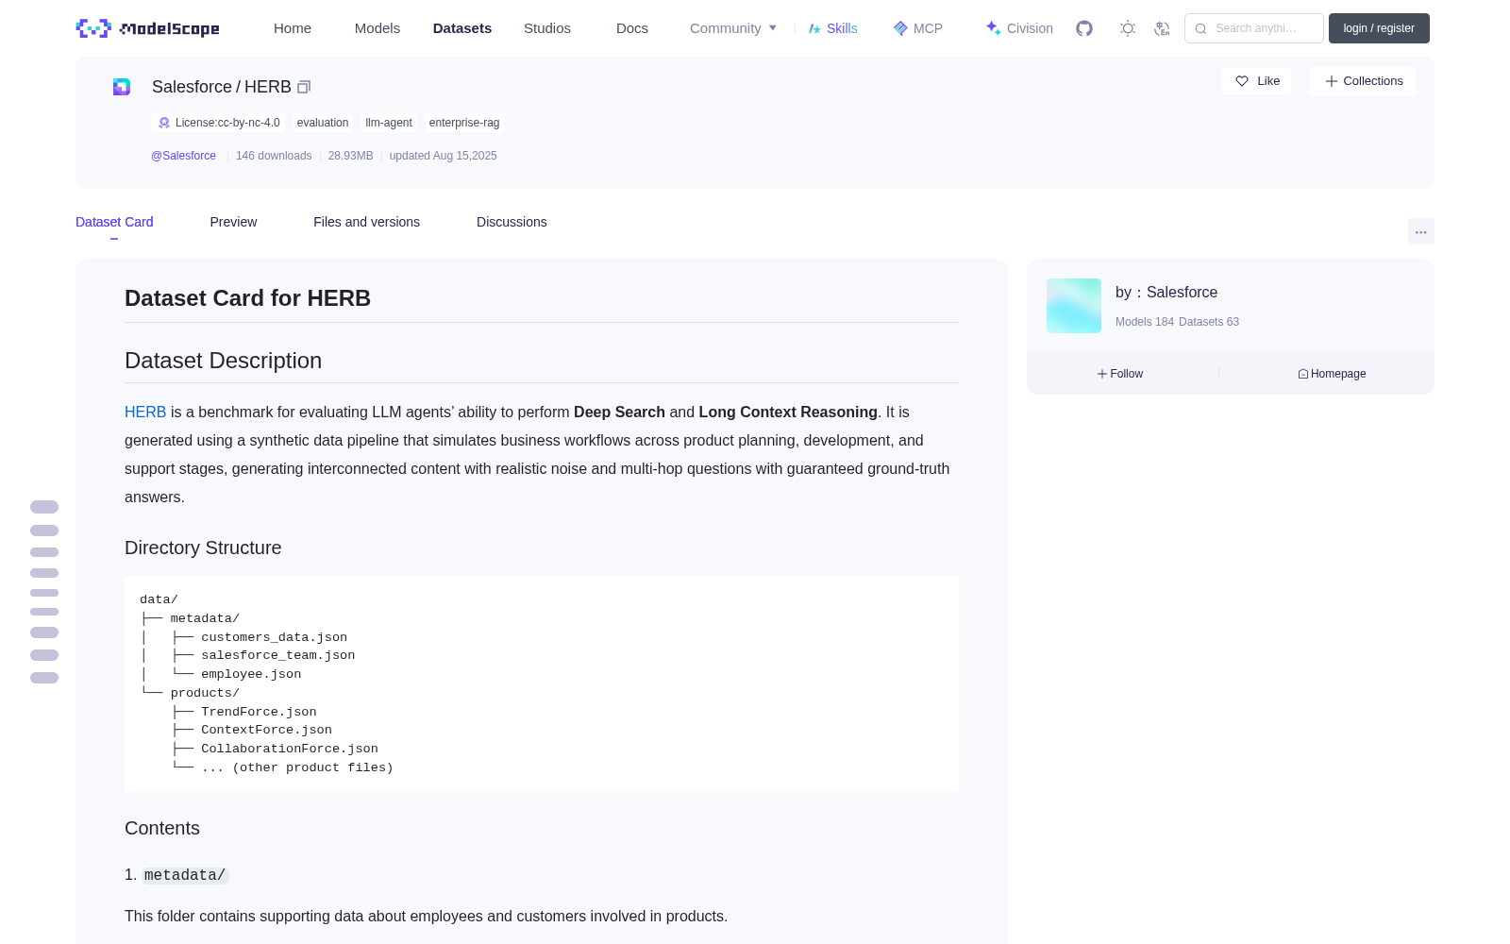The image size is (1510, 944).
Task: Select the Datasets menu item
Action: click(462, 28)
